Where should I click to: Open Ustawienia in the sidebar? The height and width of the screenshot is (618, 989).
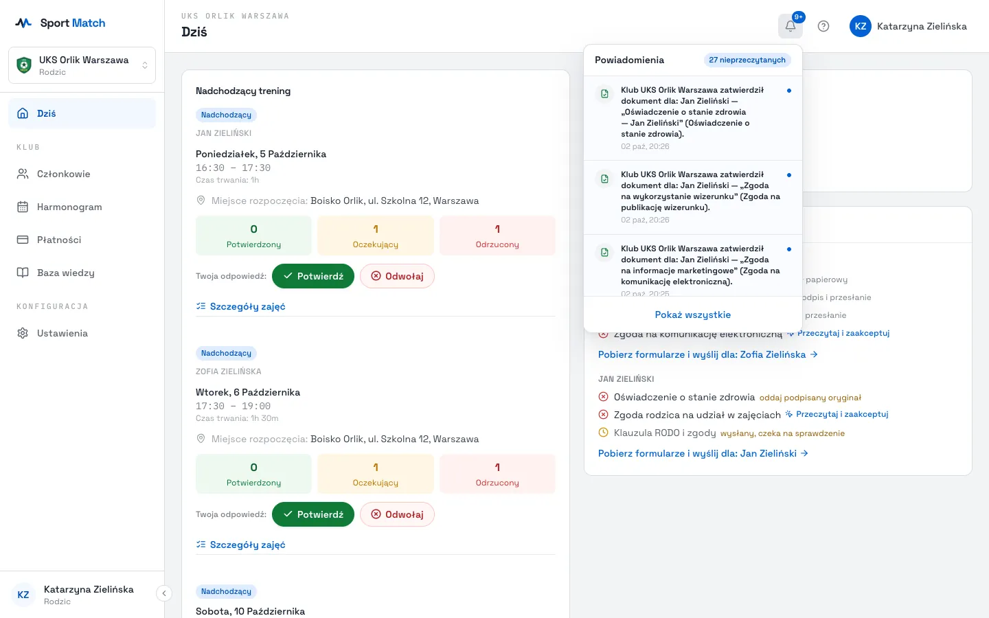click(82, 333)
